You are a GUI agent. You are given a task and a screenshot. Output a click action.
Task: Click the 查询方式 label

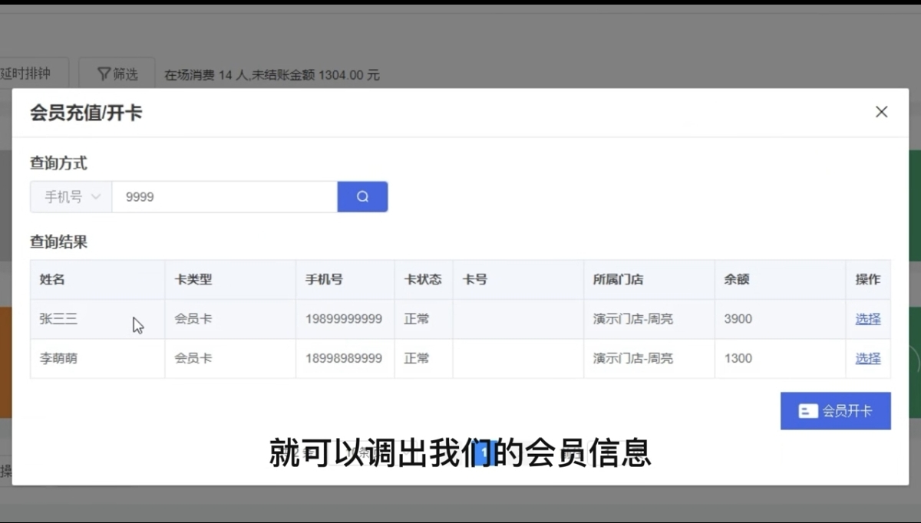pyautogui.click(x=58, y=163)
